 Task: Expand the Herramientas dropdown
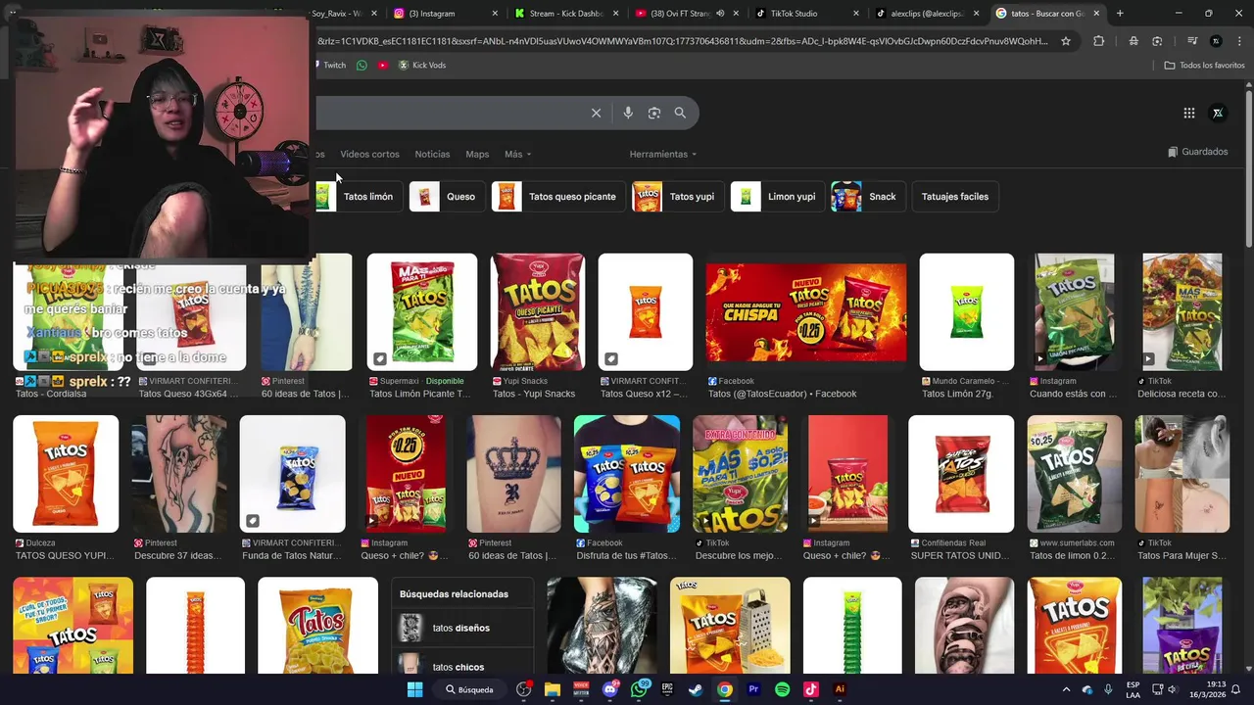point(663,154)
